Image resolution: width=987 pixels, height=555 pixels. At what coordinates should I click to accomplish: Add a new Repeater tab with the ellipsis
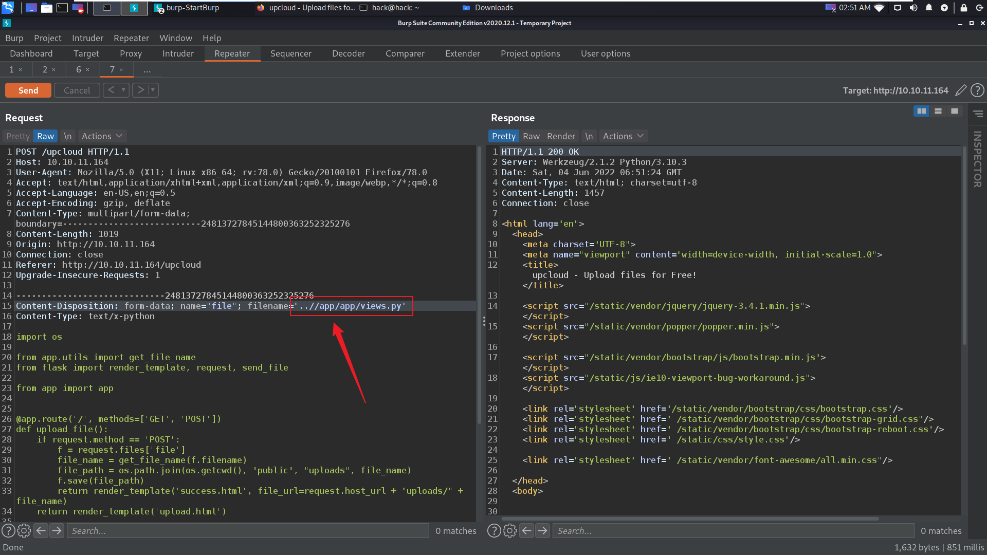[x=147, y=70]
